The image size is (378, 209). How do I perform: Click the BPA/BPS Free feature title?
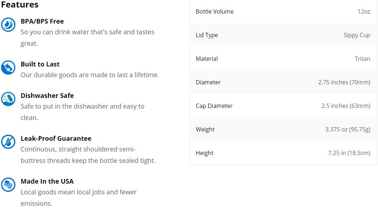(42, 21)
